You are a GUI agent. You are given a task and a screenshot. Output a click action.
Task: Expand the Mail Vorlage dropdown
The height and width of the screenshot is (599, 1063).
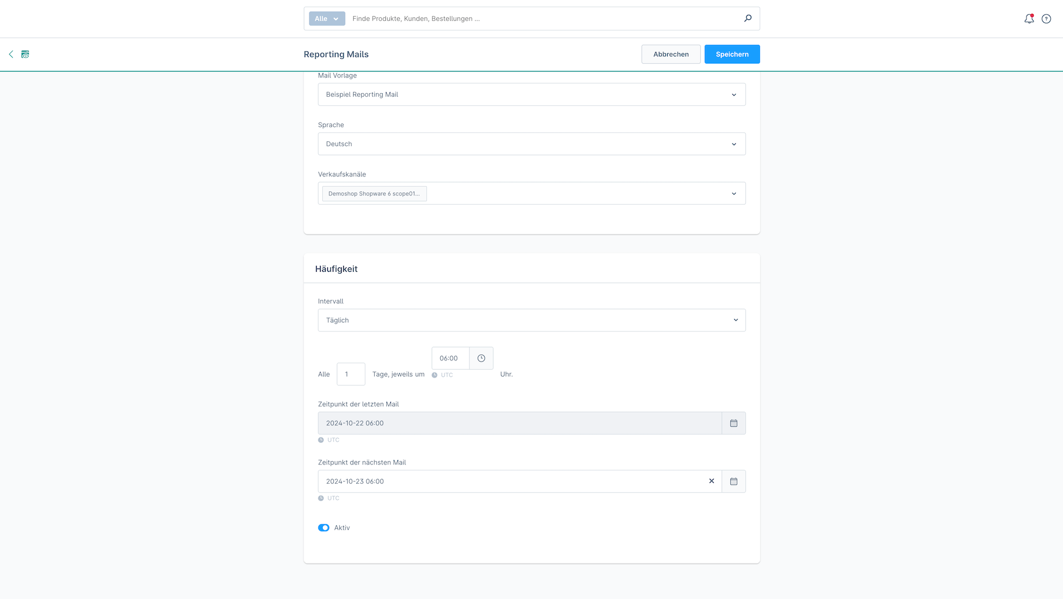click(531, 94)
